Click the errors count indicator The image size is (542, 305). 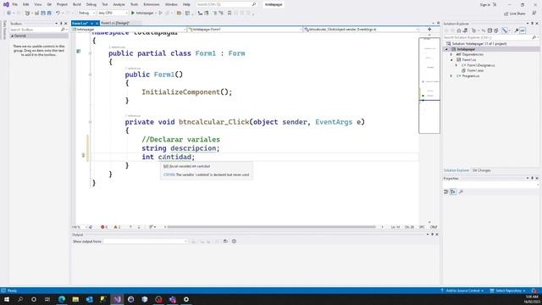point(103,227)
